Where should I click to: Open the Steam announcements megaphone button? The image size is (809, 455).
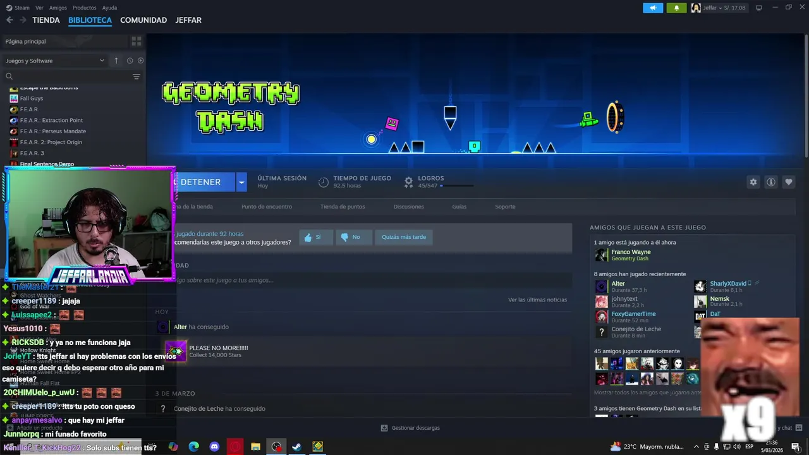[653, 8]
